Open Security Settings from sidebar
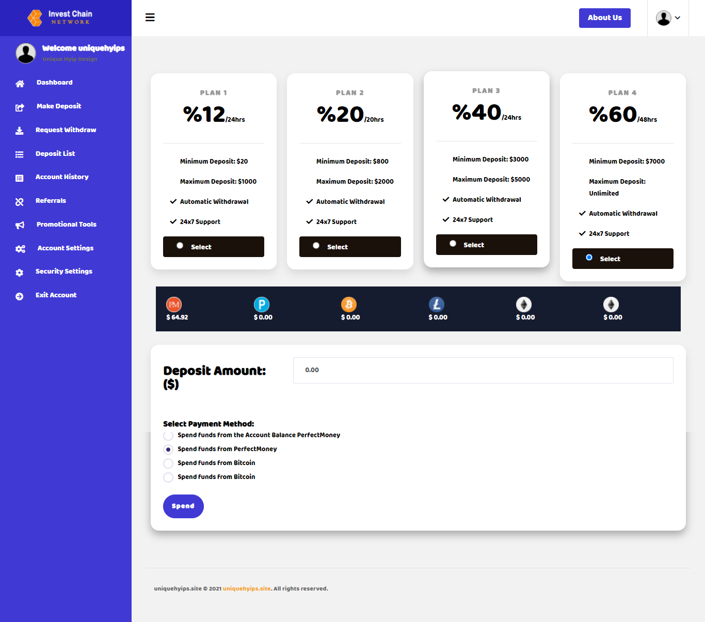705x622 pixels. (x=64, y=272)
